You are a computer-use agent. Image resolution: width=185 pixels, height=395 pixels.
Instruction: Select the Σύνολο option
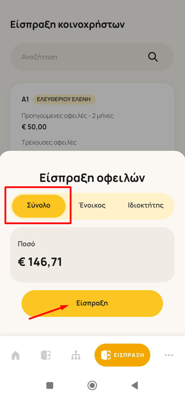[39, 206]
